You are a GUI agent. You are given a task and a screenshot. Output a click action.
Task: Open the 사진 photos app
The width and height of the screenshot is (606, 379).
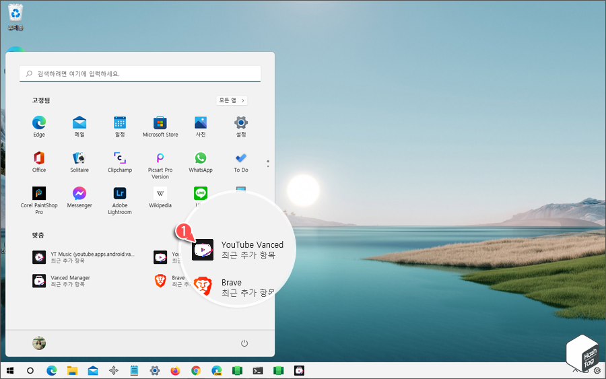tap(201, 127)
